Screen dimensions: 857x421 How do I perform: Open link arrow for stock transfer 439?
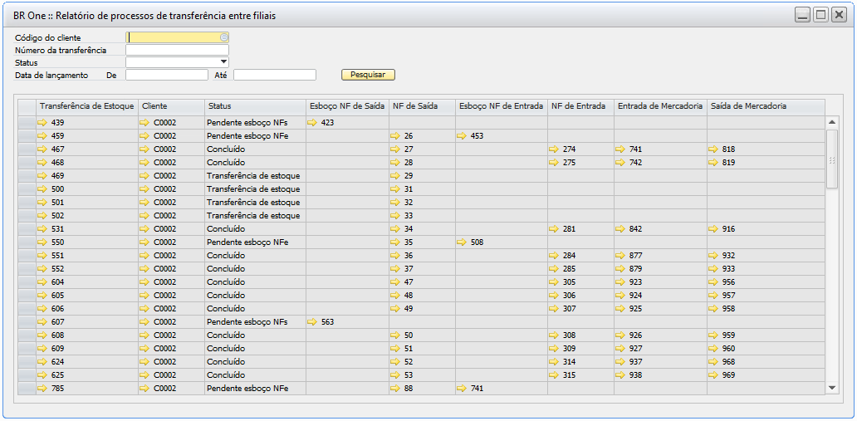(x=43, y=123)
